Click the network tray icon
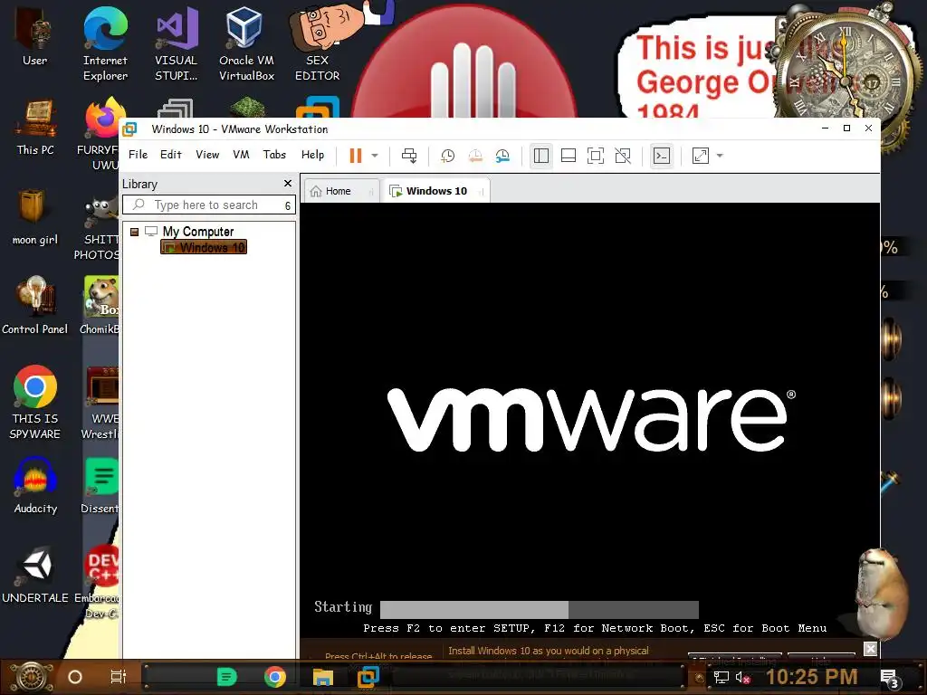Screen dimensions: 927x695 pyautogui.click(x=721, y=677)
